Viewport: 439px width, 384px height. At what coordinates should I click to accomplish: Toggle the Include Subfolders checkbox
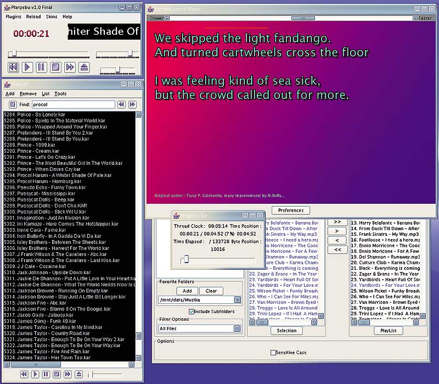[x=192, y=311]
